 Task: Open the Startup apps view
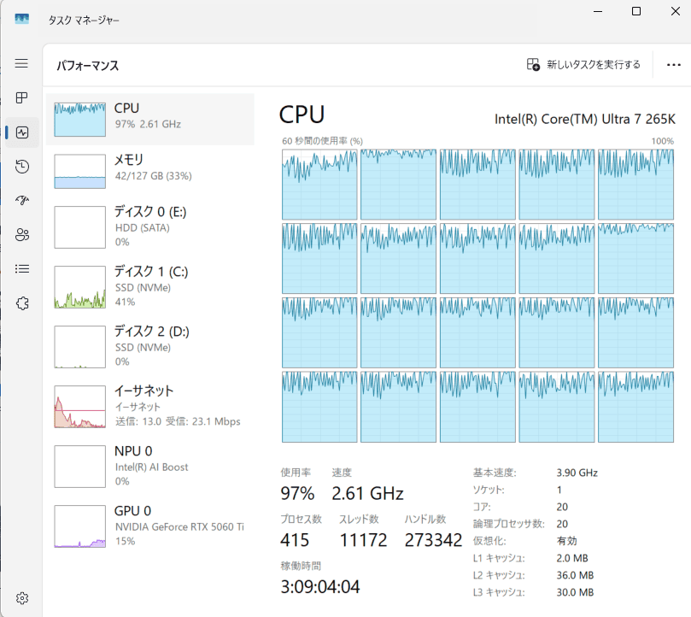coord(21,200)
